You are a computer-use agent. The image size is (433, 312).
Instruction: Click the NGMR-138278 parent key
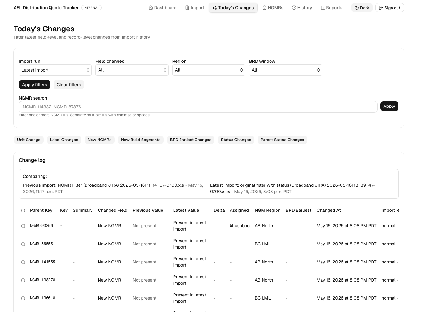(42, 280)
